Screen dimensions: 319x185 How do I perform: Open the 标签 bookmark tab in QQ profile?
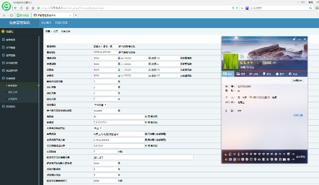pyautogui.click(x=267, y=74)
